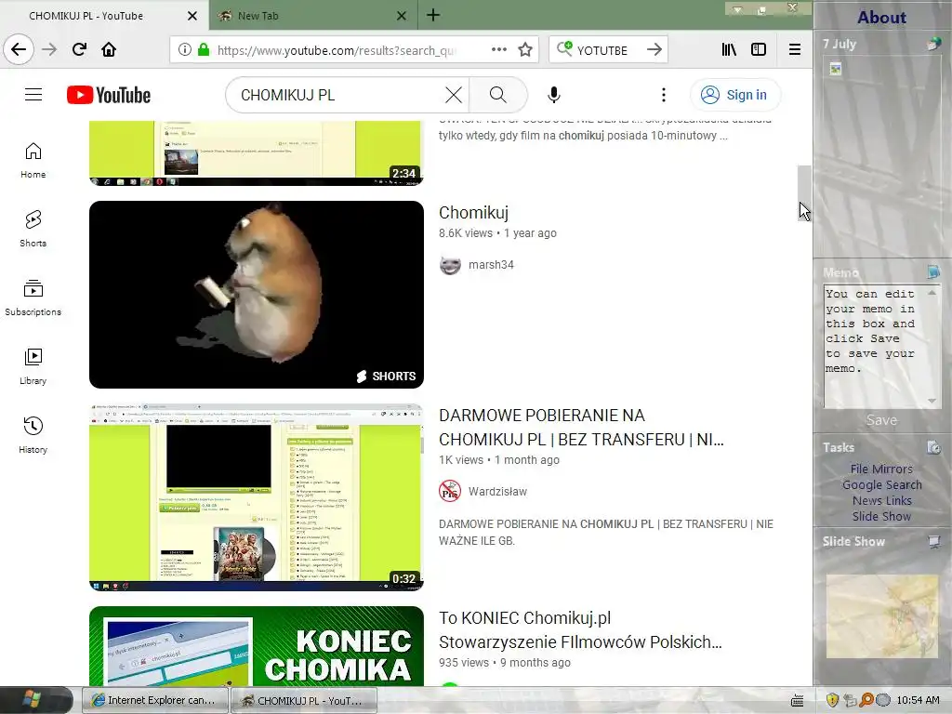This screenshot has width=952, height=714.
Task: Open History in YouTube sidebar
Action: click(33, 435)
